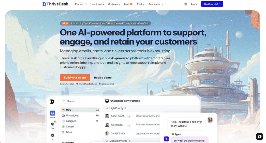Viewport: 266px width, 143px height.
Task: Expand the Product dropdown menu
Action: pyautogui.click(x=81, y=4)
